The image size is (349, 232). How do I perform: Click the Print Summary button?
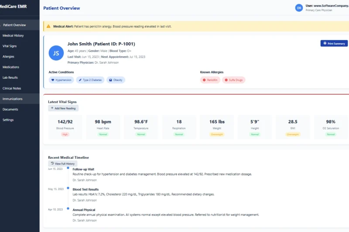(334, 43)
